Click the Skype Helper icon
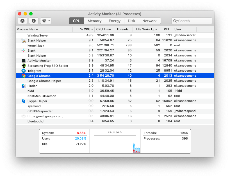 [x=24, y=101]
